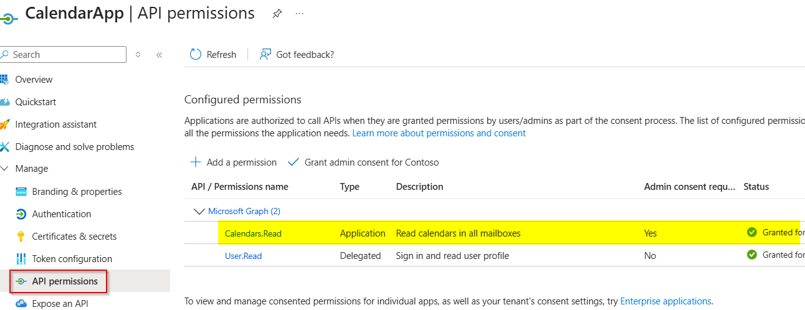Click the Description column header
805x310 pixels.
tap(420, 187)
